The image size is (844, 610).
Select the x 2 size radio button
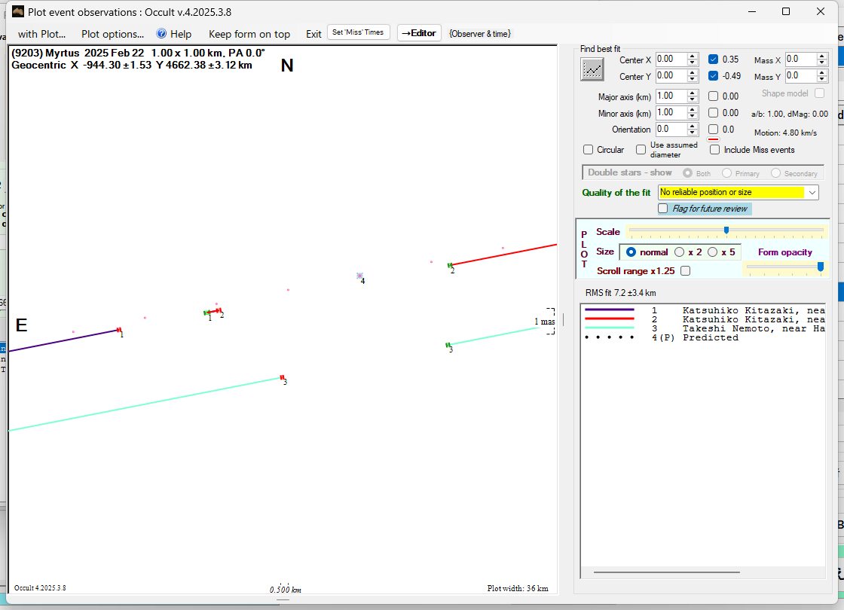679,252
